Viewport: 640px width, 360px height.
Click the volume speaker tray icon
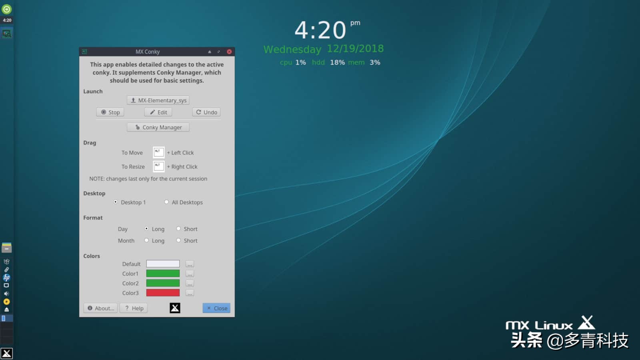point(6,294)
